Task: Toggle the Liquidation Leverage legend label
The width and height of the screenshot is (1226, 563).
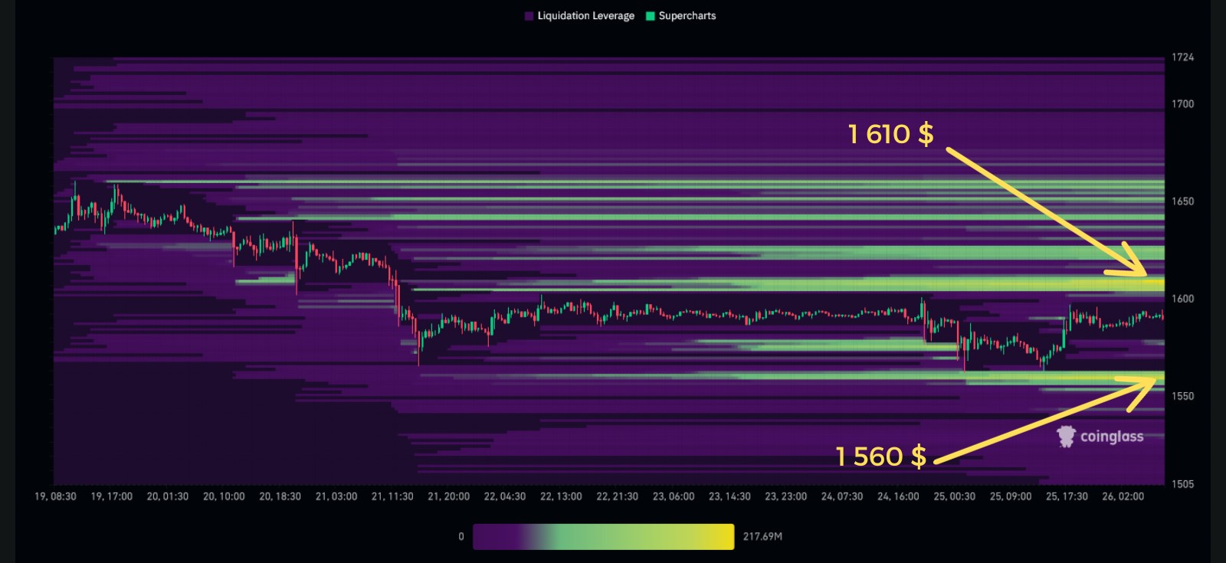Action: pos(585,16)
